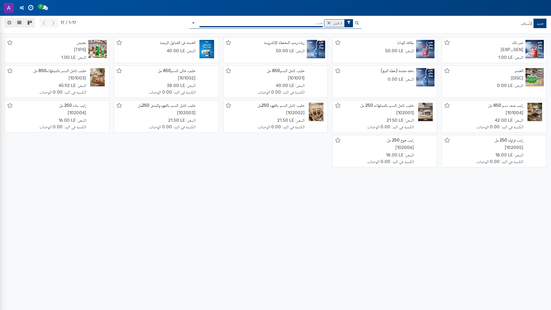Screen dimensions: 551x310
Task: Click the 42.00 LE price text
Action: click(504, 120)
